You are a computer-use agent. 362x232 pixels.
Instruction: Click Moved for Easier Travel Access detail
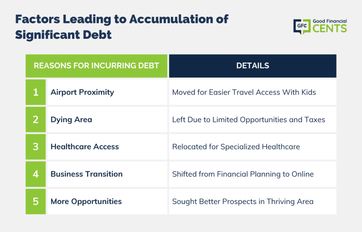(244, 92)
